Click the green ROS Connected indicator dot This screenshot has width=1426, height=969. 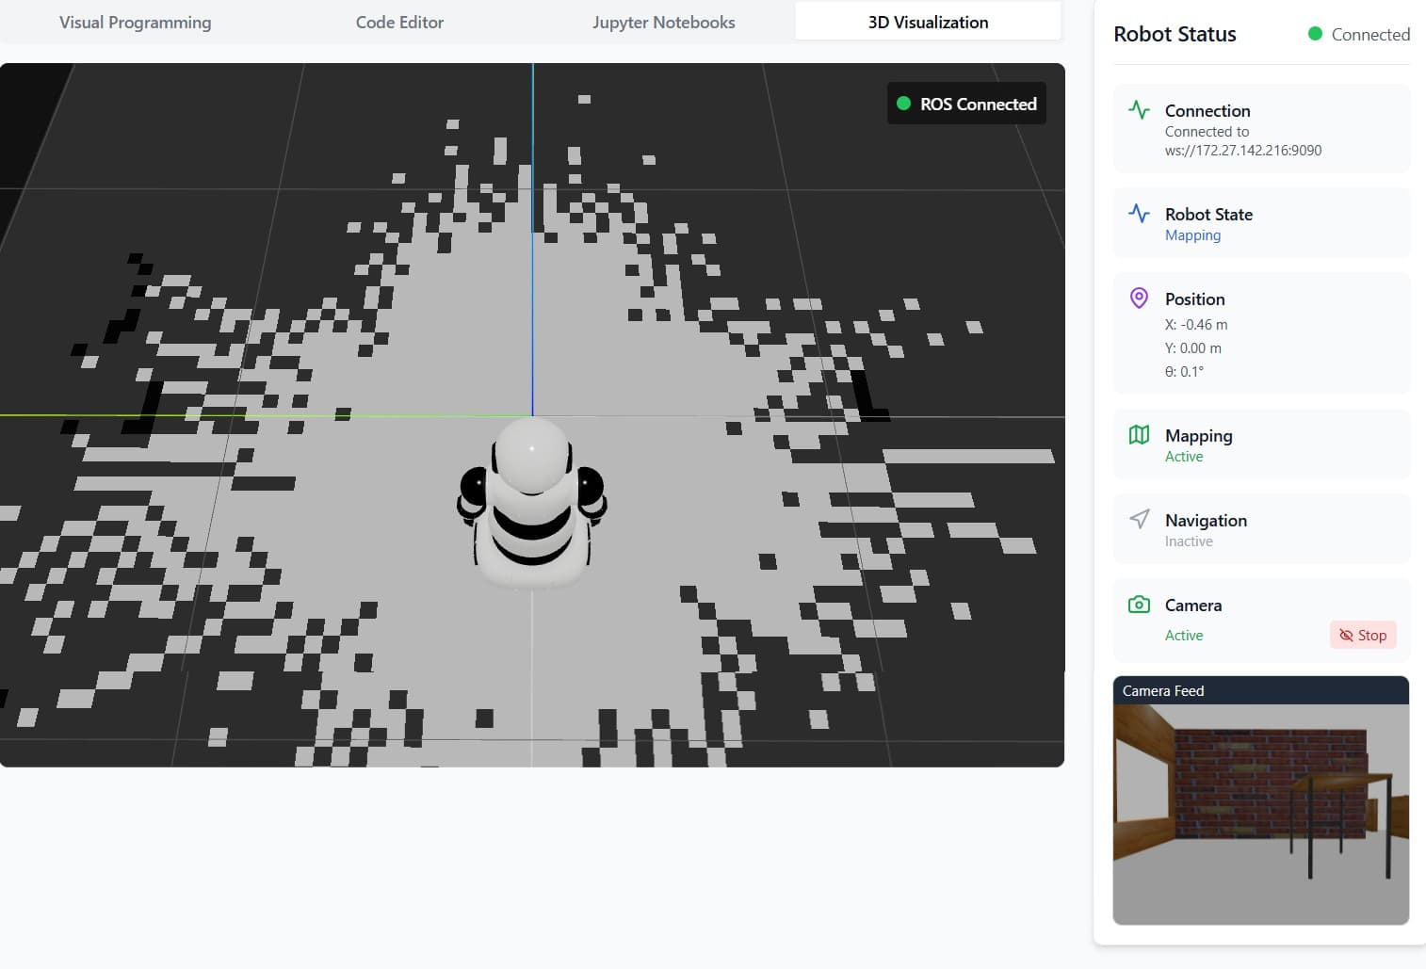(x=903, y=104)
